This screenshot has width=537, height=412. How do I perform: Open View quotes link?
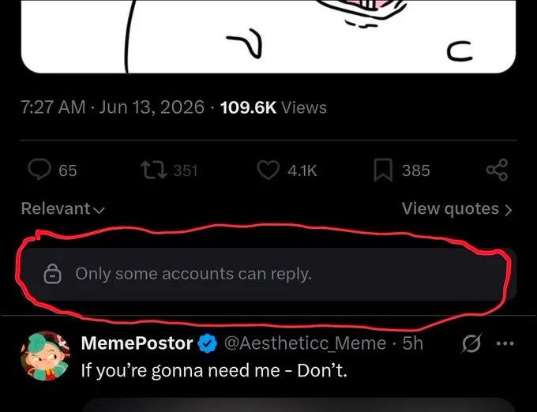pos(457,208)
